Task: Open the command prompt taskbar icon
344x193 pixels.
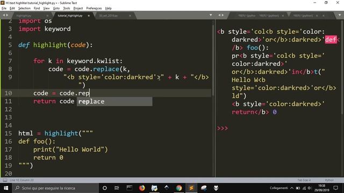Action: [130, 188]
